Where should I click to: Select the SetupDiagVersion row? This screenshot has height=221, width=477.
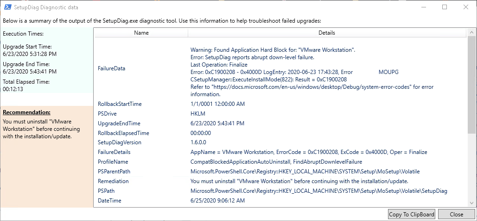click(280, 142)
